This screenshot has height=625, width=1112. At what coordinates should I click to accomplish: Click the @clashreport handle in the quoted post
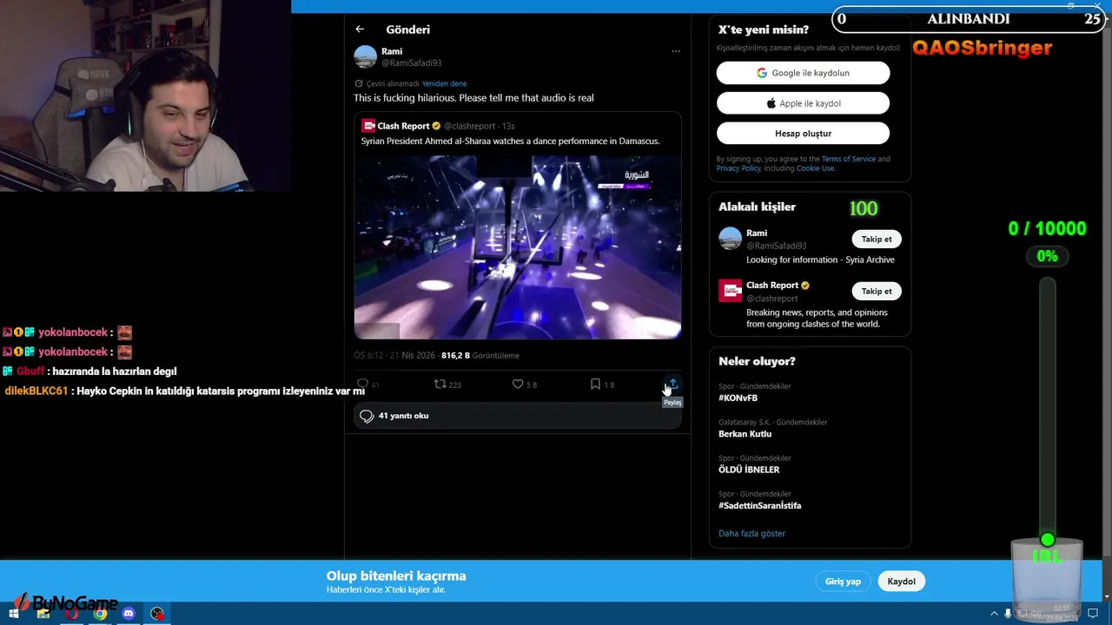coord(469,126)
